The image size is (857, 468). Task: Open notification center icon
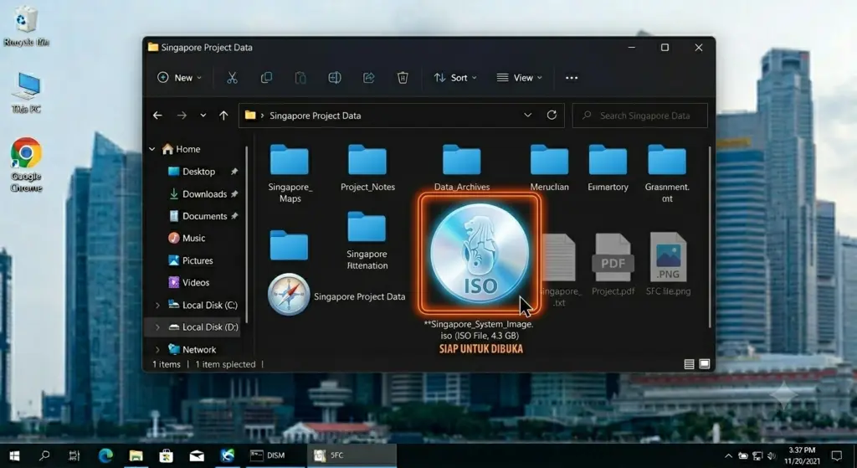point(836,455)
